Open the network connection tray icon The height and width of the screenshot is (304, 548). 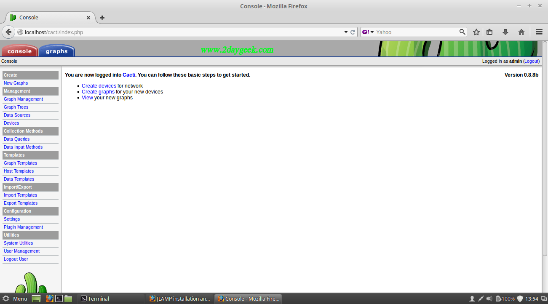click(x=481, y=299)
